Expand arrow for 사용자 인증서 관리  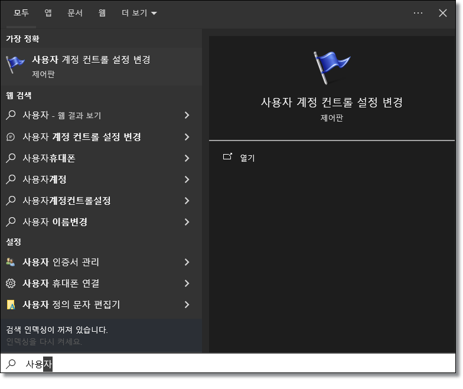187,262
